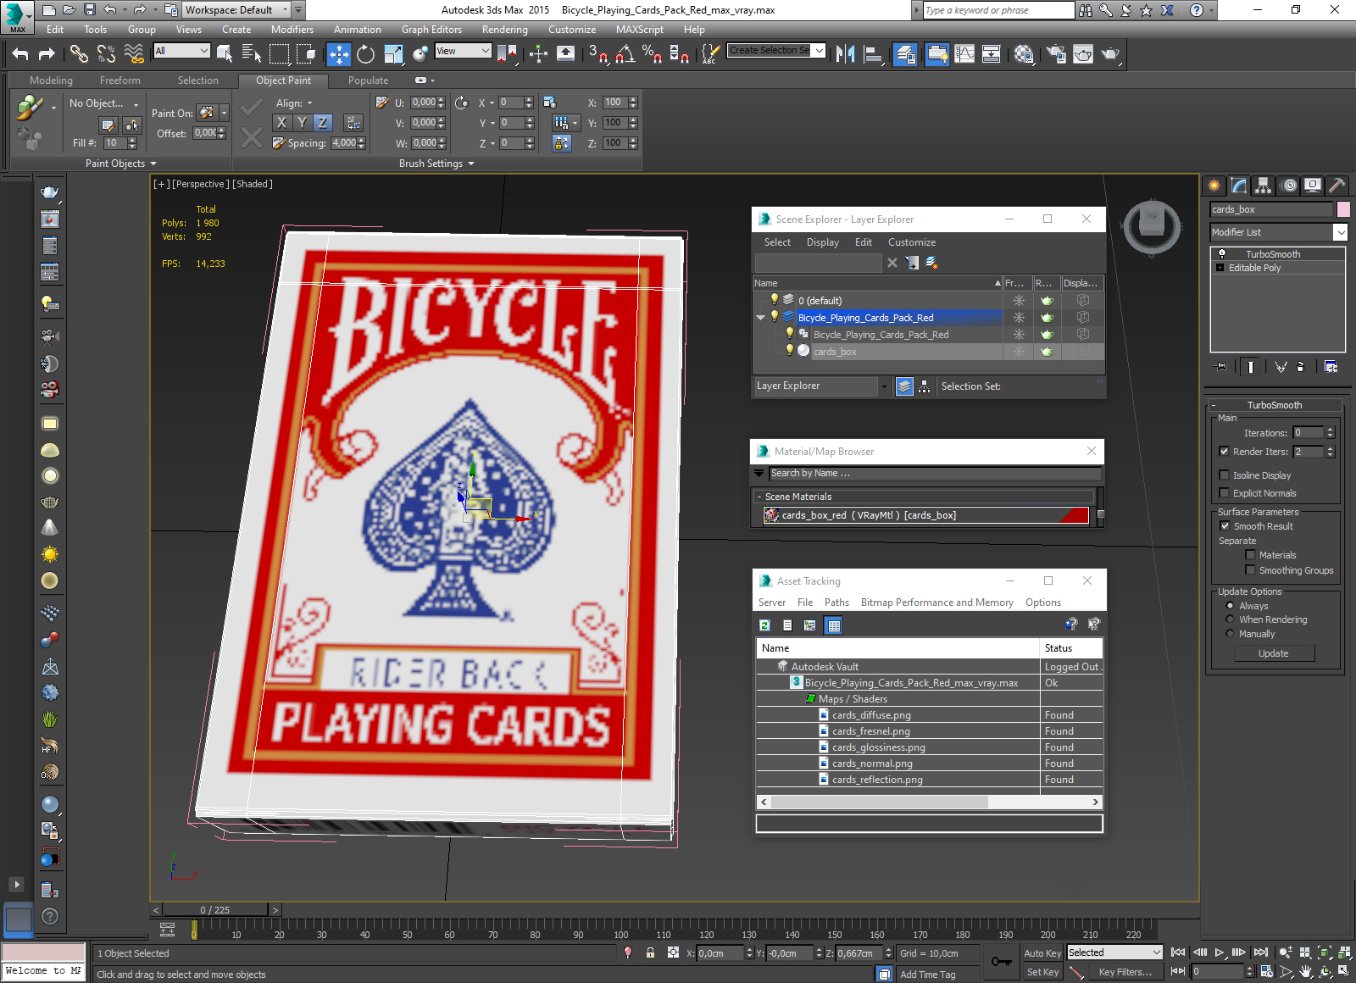
Task: Open the Rendering menu
Action: (x=505, y=30)
